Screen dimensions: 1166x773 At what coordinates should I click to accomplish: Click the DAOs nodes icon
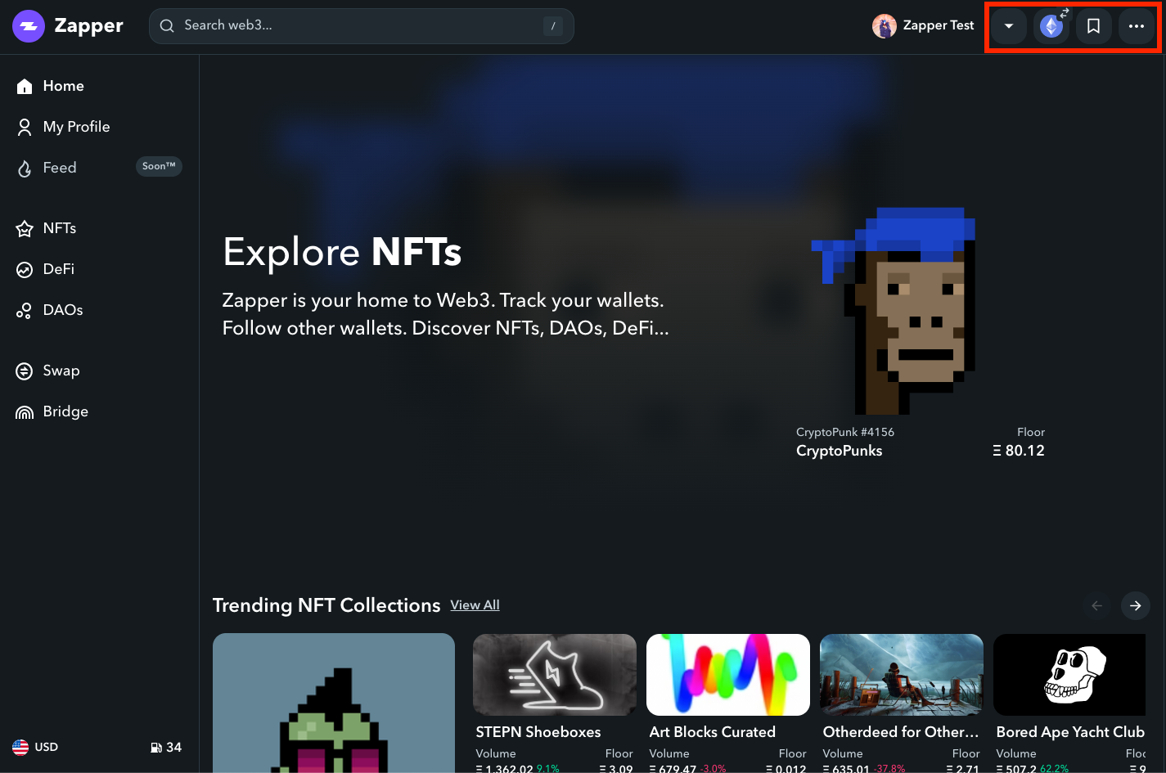pos(25,311)
